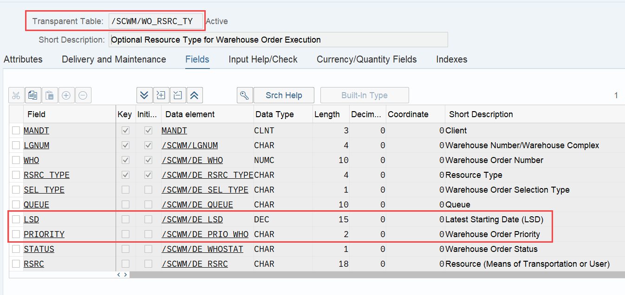Click the 'Active' status text
Screen dimensions: 625x295
click(217, 21)
